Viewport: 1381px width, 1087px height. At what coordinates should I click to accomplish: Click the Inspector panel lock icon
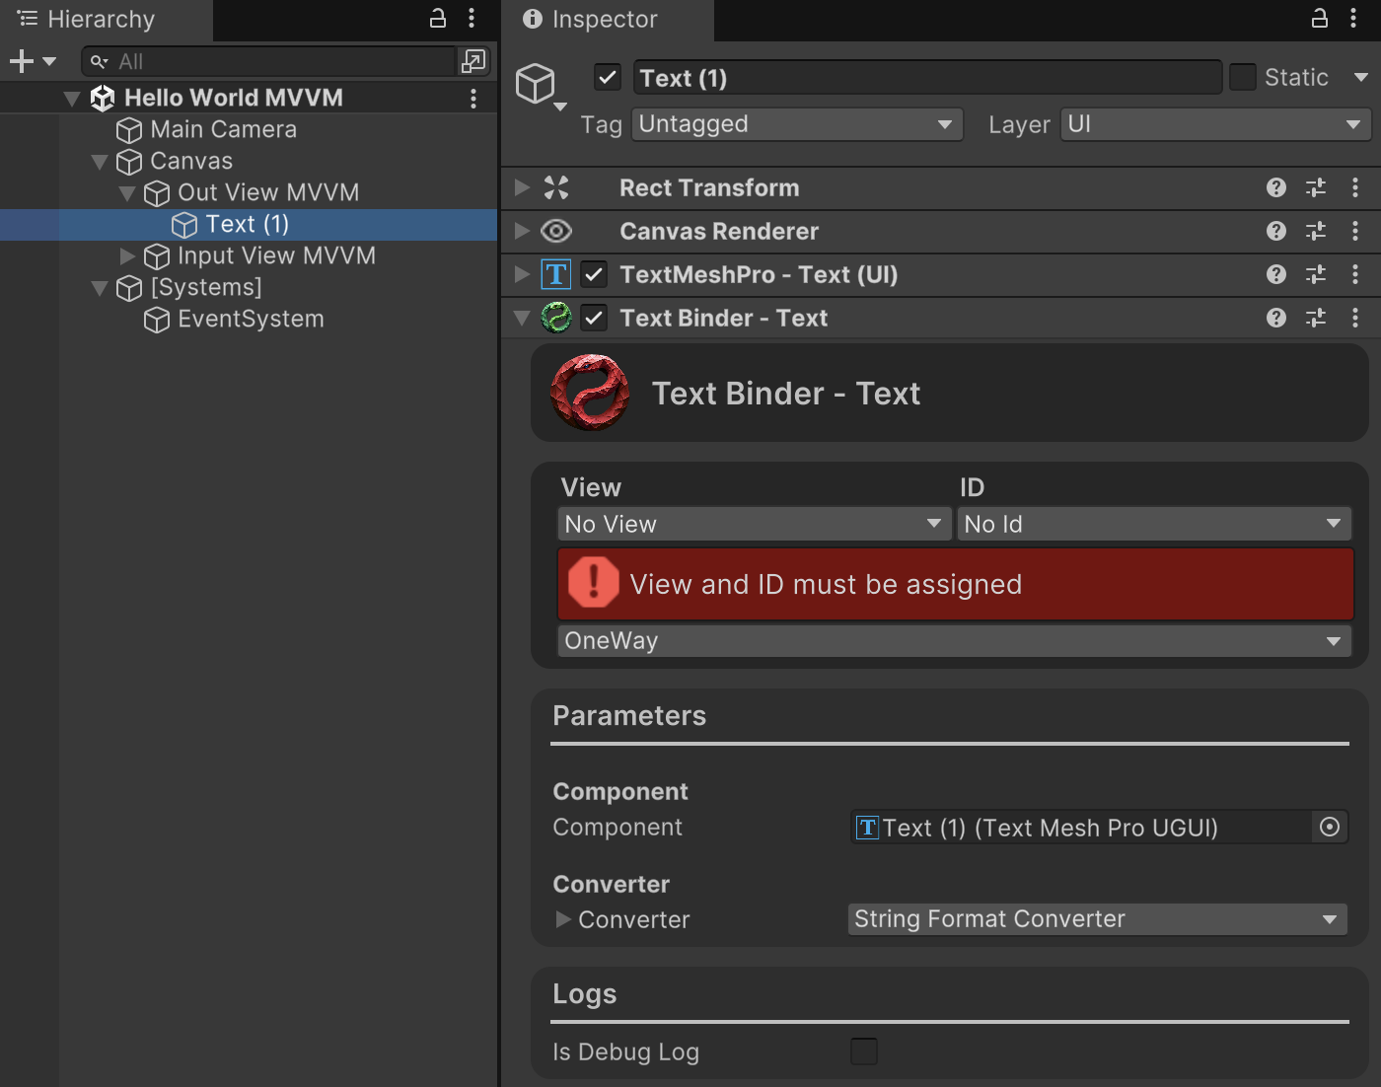pos(1320,19)
